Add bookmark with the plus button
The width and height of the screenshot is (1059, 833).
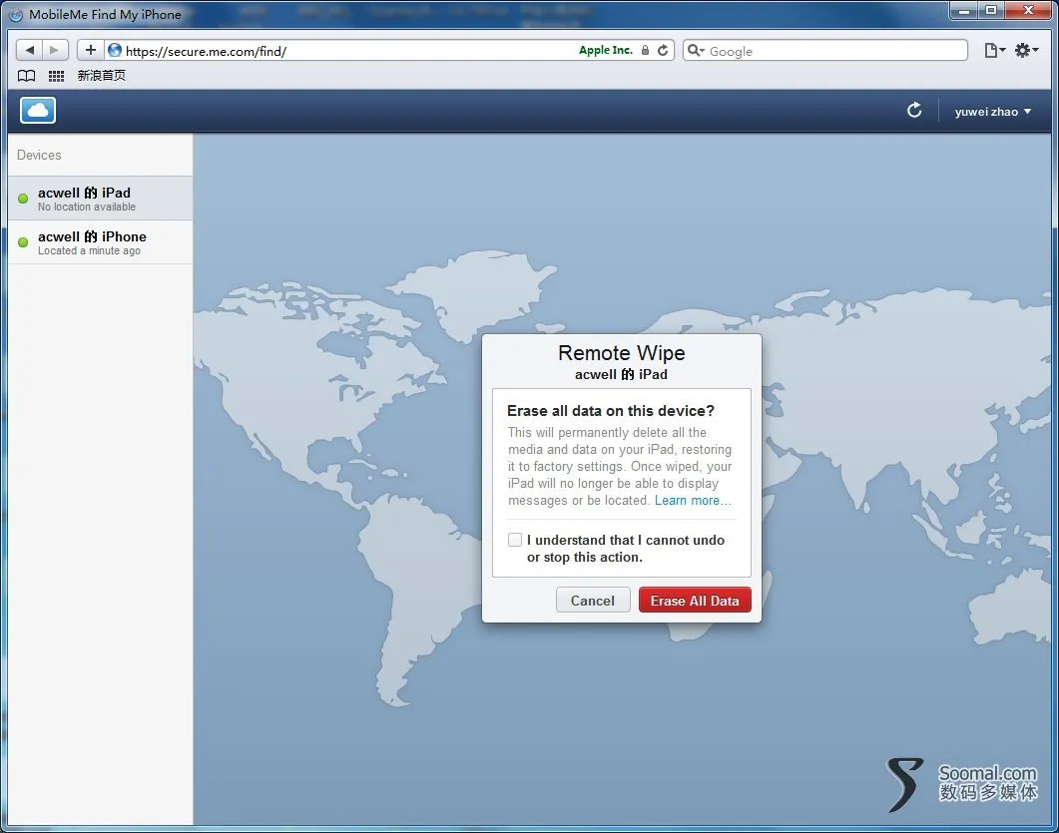click(91, 50)
